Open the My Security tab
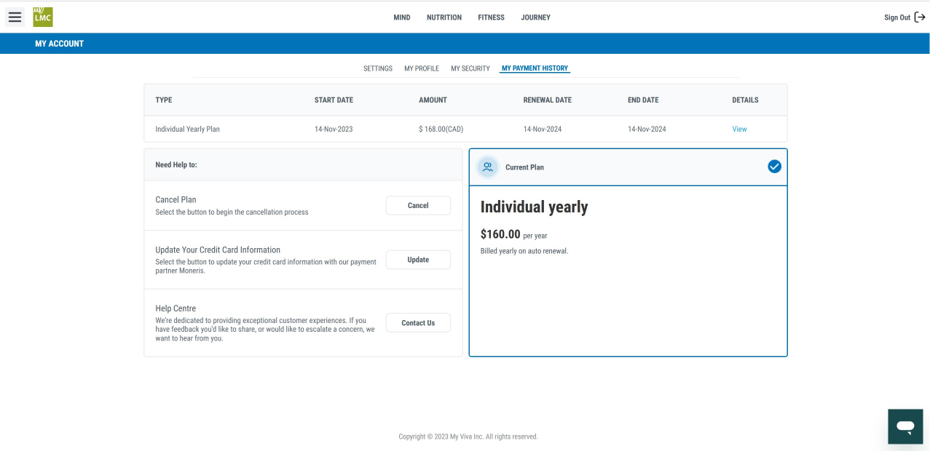This screenshot has height=451, width=930. pos(470,68)
